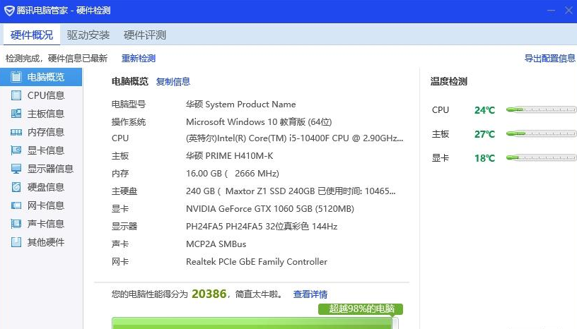The width and height of the screenshot is (577, 329).
Task: Click the 16.00 GB 2666 MHz value
Action: click(233, 174)
